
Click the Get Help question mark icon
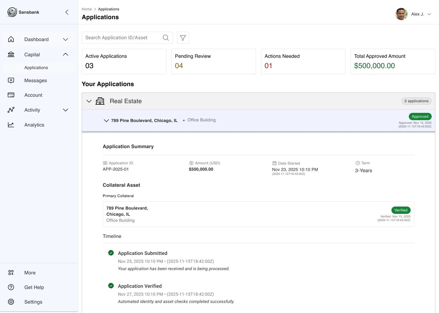pyautogui.click(x=11, y=287)
